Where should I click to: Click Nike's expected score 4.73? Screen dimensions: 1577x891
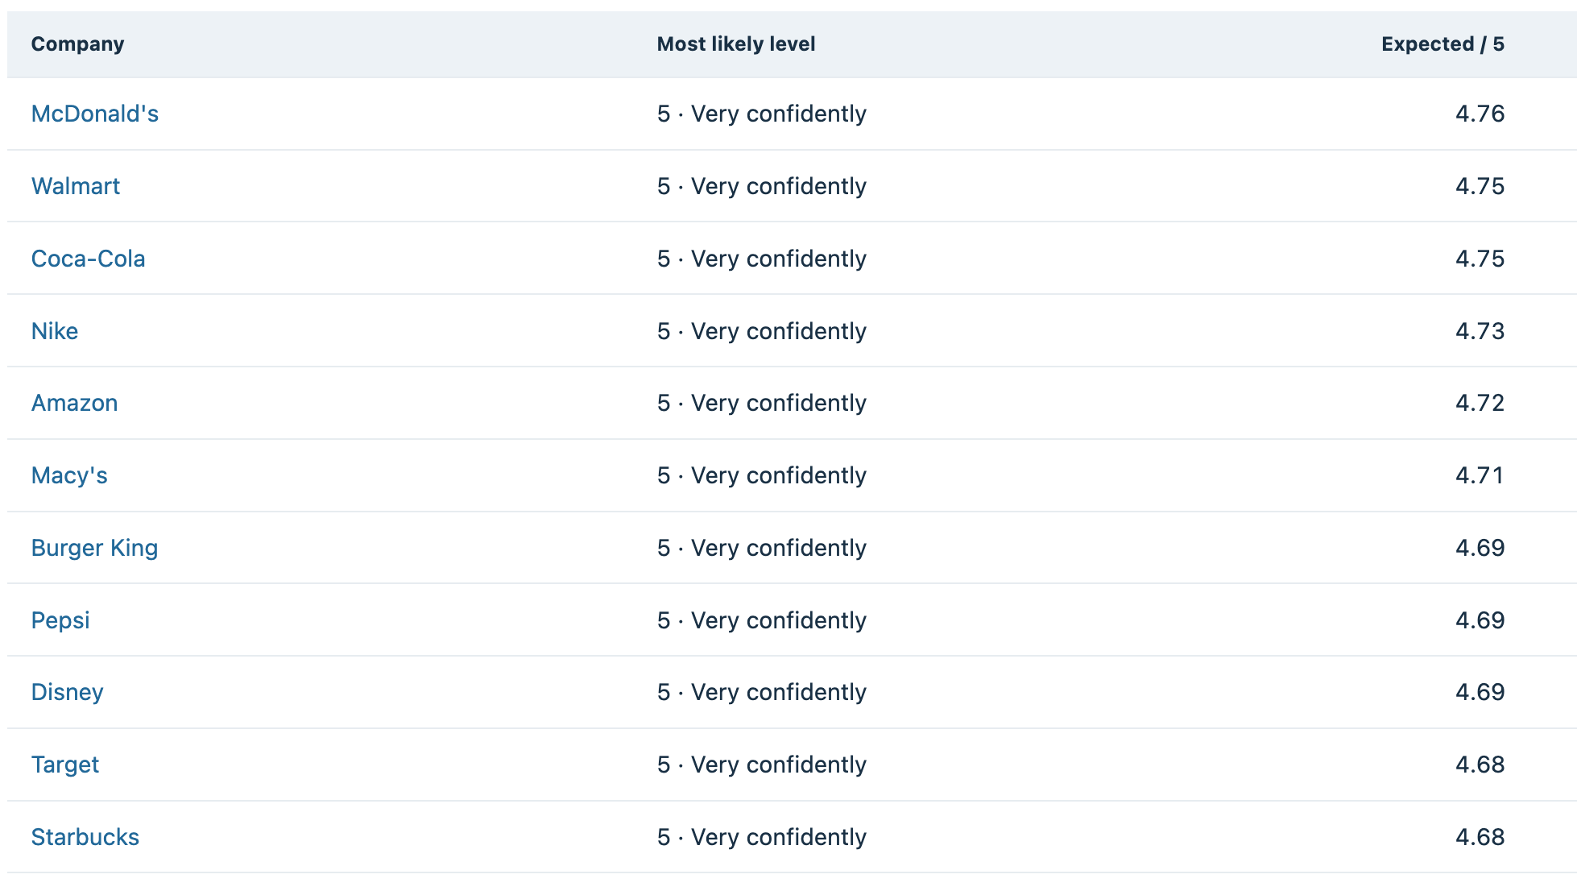[x=1480, y=331]
